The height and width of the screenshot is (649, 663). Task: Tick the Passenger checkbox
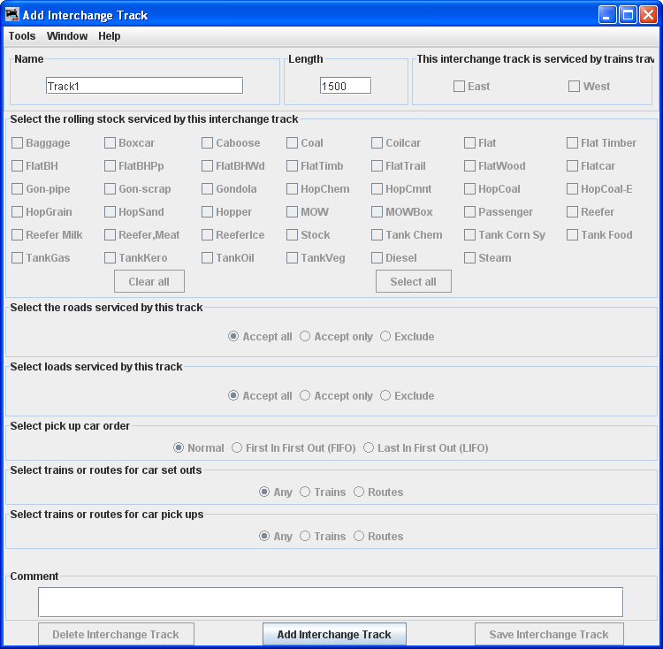click(x=470, y=212)
